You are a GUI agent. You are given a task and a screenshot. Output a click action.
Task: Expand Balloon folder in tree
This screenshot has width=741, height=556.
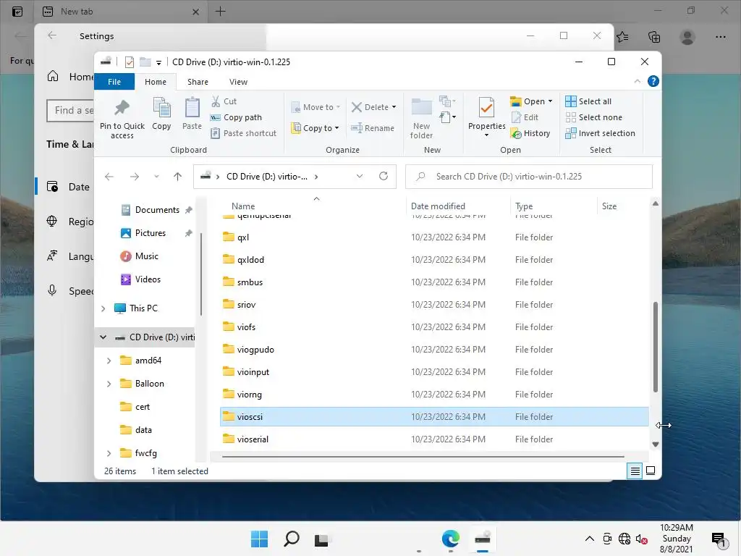tap(109, 384)
